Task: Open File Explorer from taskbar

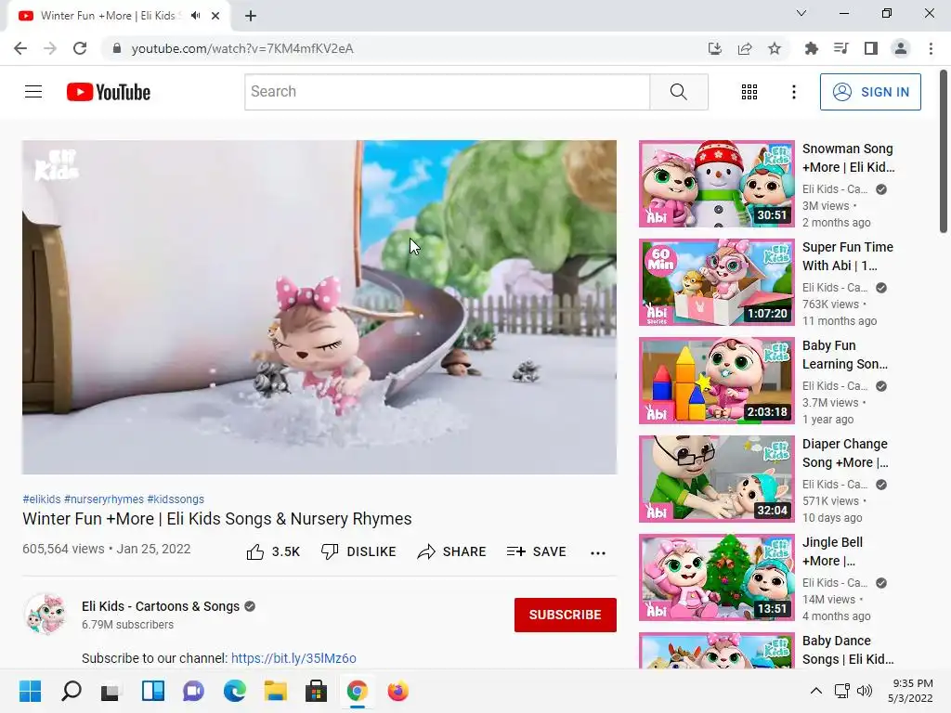Action: pyautogui.click(x=275, y=691)
